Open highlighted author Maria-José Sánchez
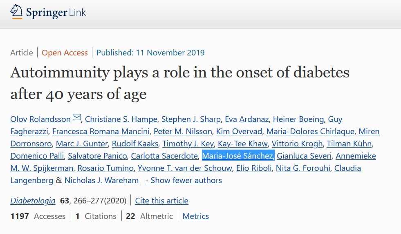 pyautogui.click(x=238, y=156)
